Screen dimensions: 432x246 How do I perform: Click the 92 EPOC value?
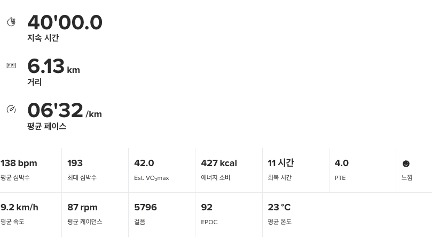(x=207, y=207)
